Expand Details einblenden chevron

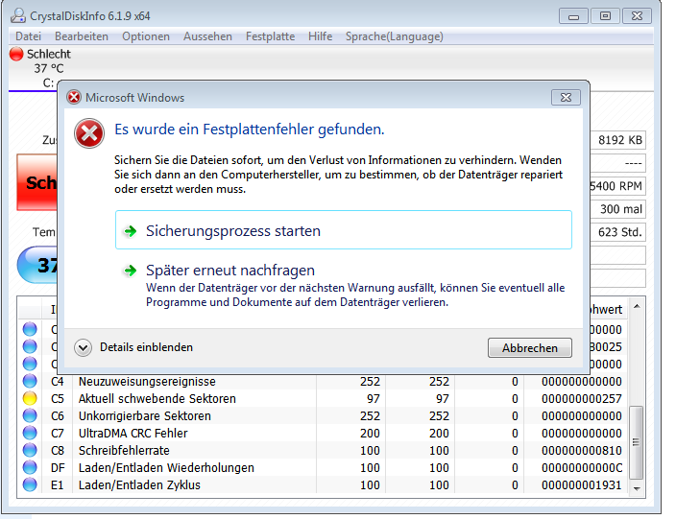[x=83, y=348]
